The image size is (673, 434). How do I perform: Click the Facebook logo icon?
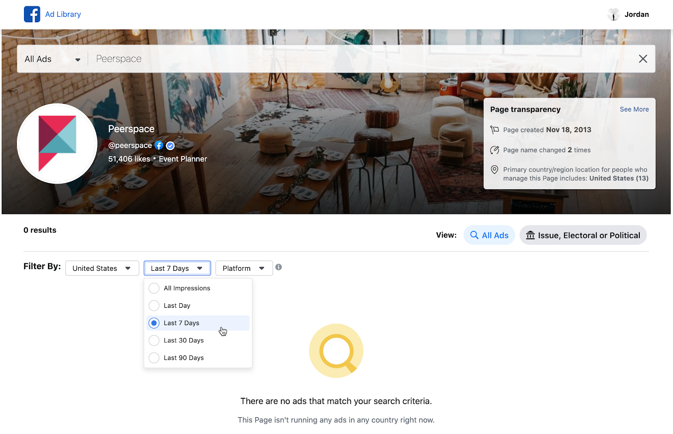[32, 14]
